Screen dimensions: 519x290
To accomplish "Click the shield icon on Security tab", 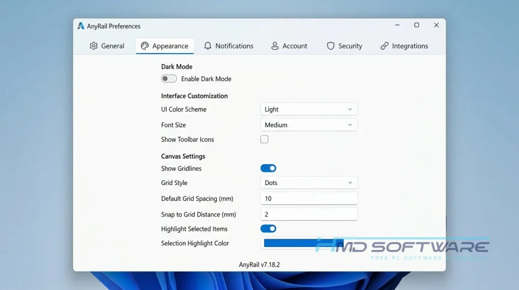I will pos(330,46).
